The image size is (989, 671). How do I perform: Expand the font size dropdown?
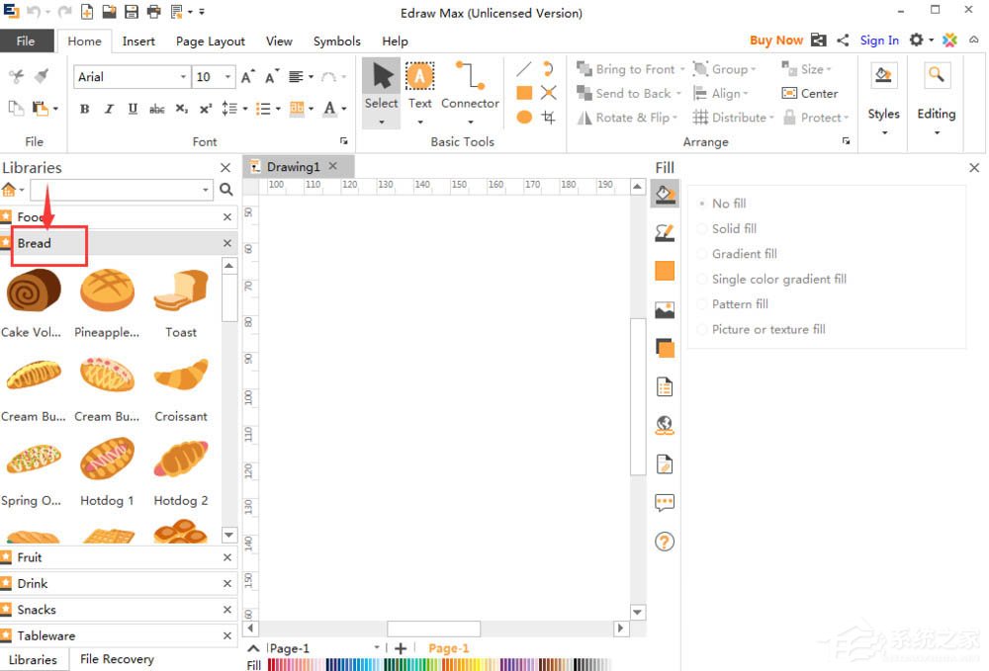228,77
